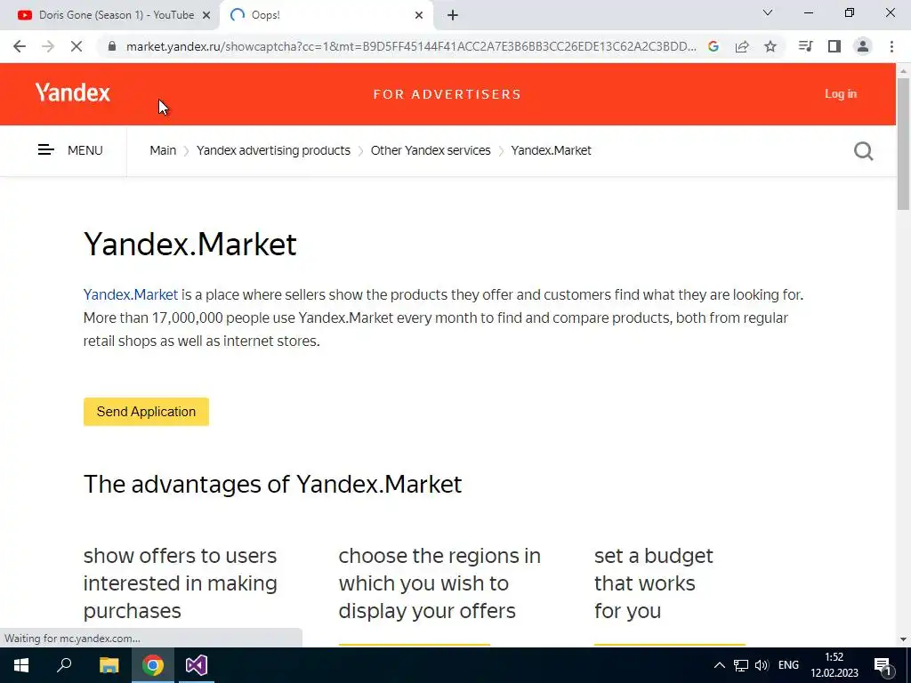The height and width of the screenshot is (683, 911).
Task: Click the Chrome taskbar icon
Action: click(x=153, y=665)
